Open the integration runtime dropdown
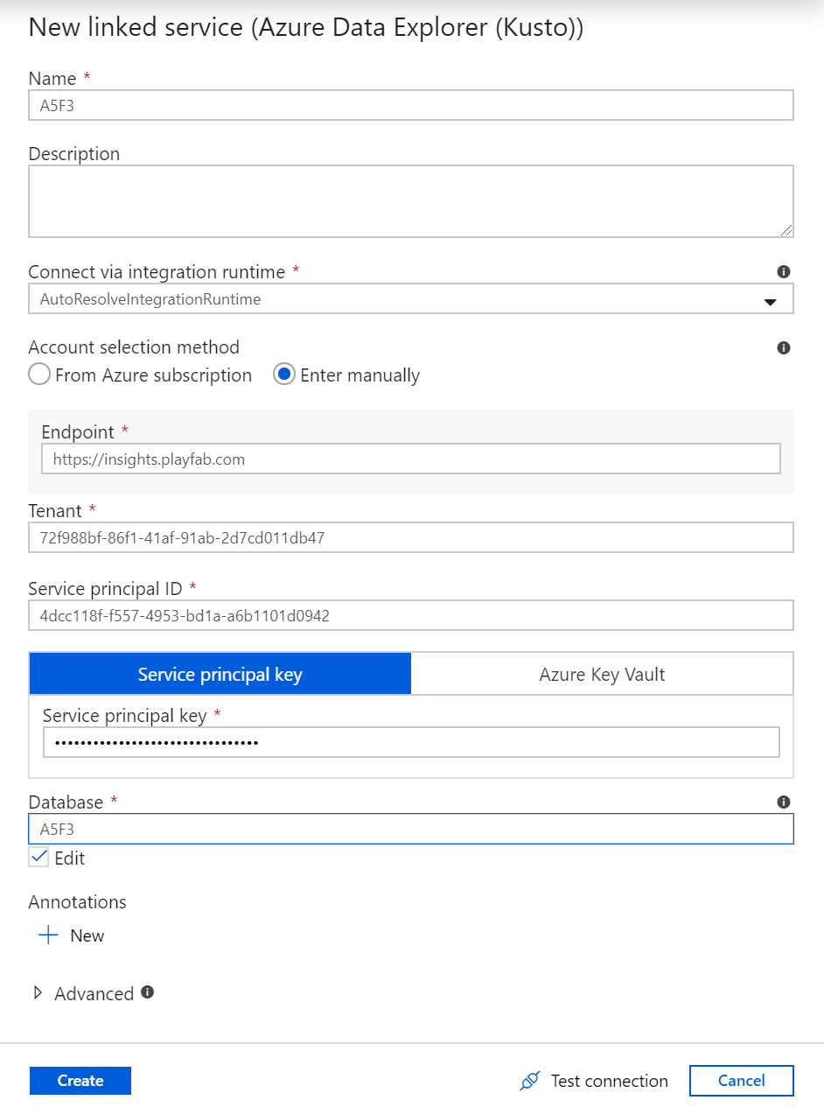The height and width of the screenshot is (1114, 824). point(411,298)
